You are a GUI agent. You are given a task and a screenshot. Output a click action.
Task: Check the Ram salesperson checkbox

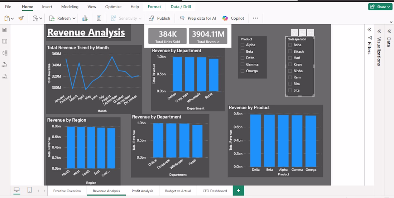coord(290,77)
